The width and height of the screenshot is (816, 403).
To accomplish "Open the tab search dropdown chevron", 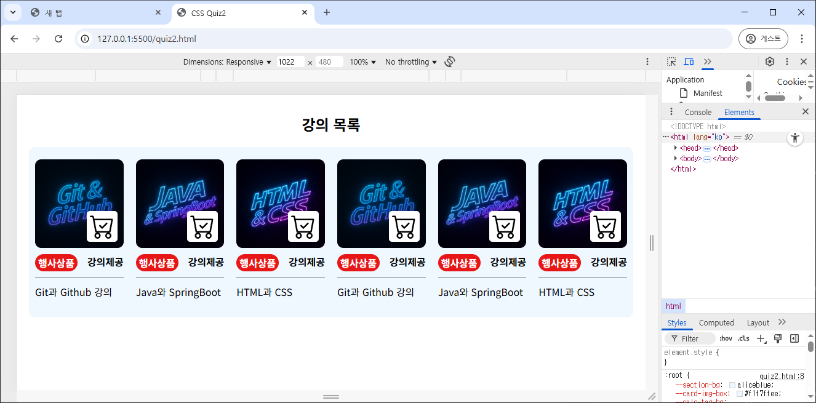I will coord(12,12).
